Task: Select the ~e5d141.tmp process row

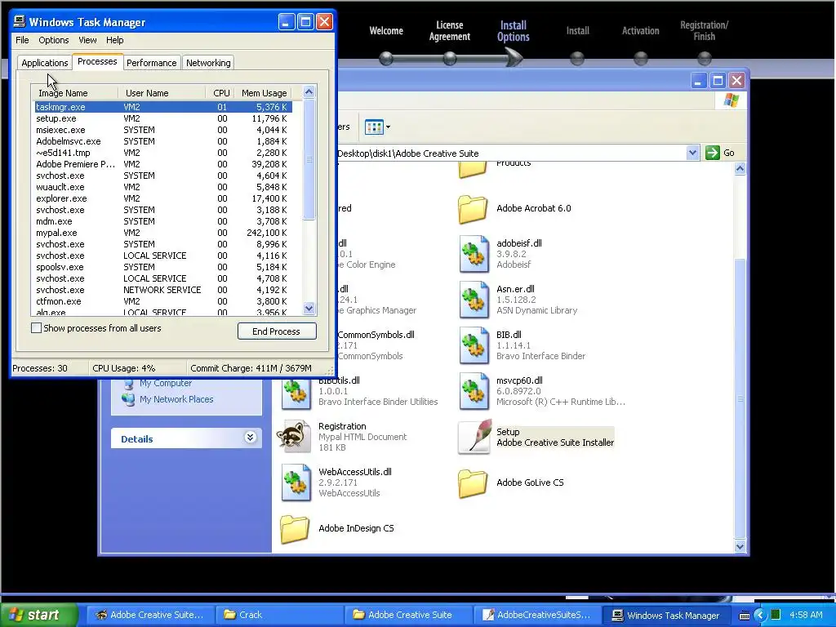Action: coord(163,153)
